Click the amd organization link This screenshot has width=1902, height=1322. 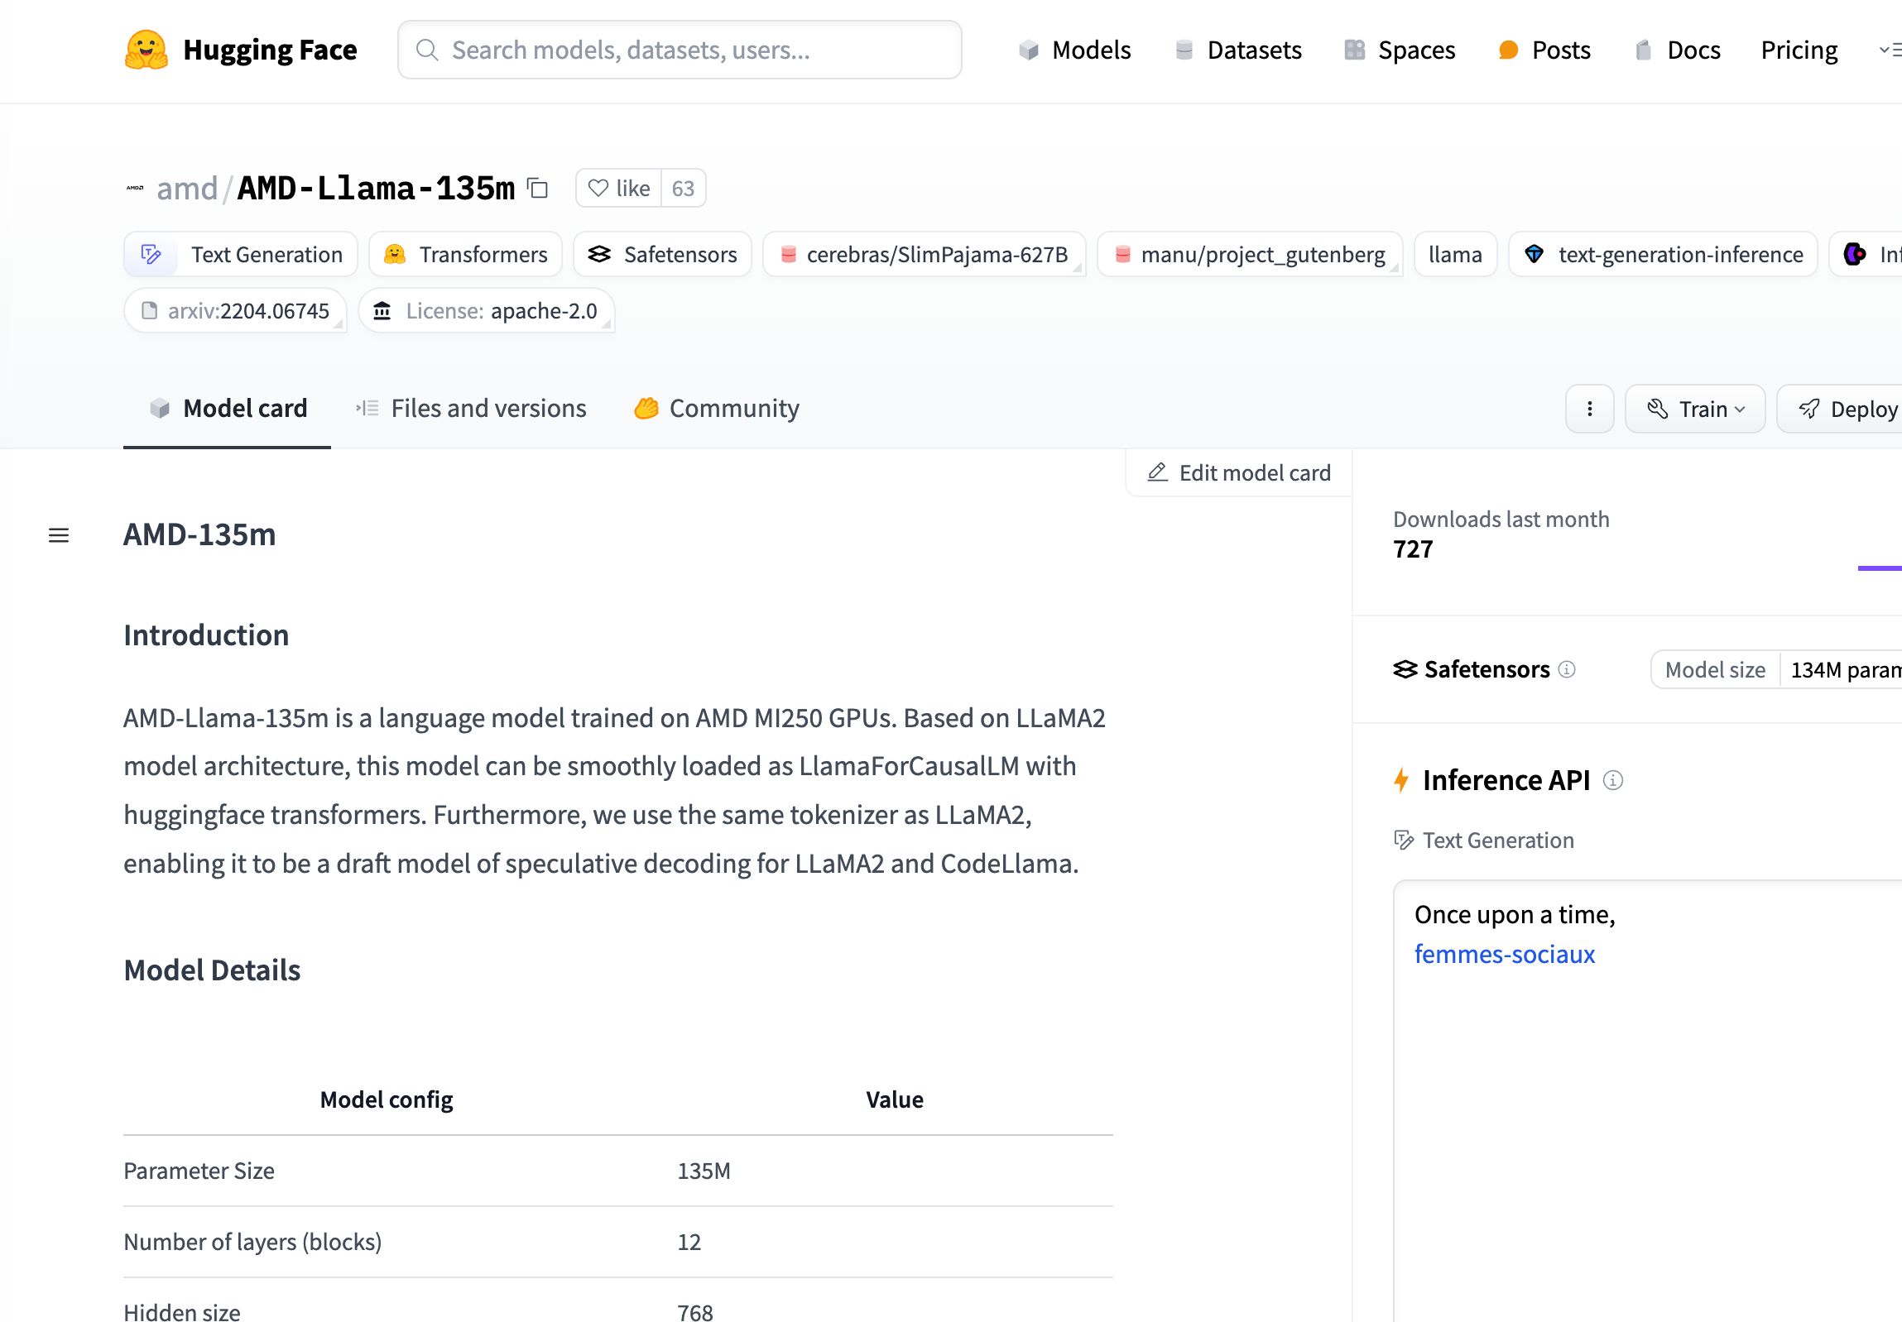pos(187,188)
